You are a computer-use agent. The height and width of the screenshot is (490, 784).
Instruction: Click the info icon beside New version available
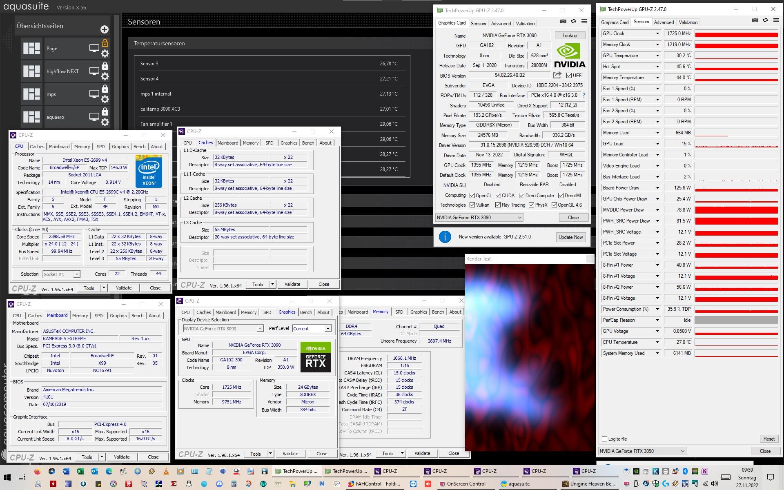(445, 237)
